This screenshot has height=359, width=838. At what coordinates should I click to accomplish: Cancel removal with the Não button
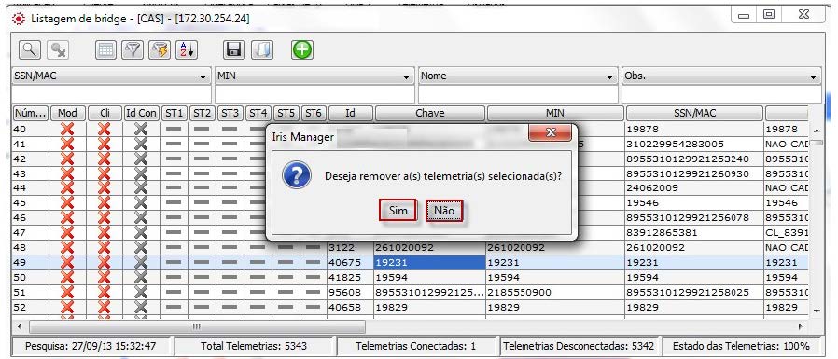[x=444, y=211]
